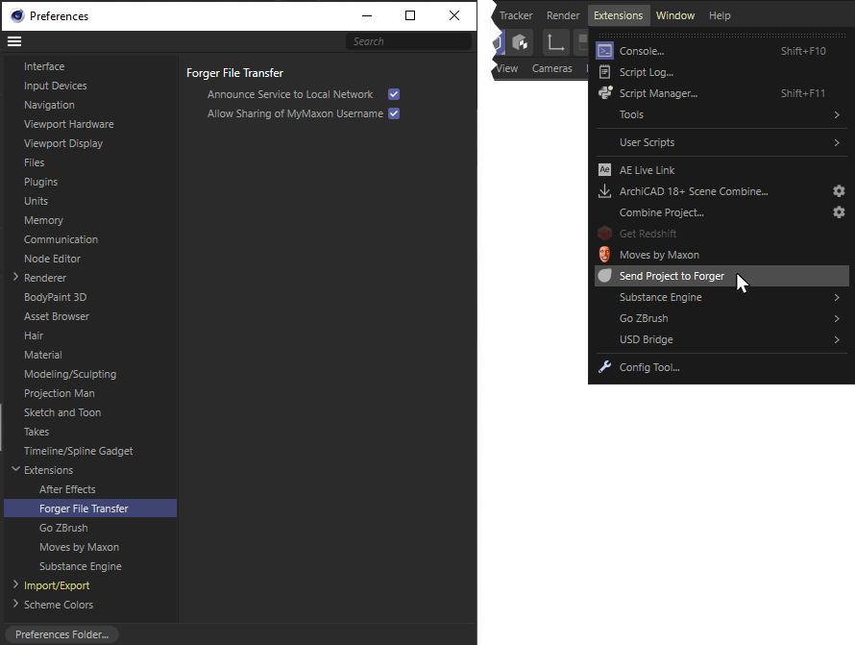Select Moves by Maxon in preferences tree
This screenshot has height=645, width=855.
[x=79, y=547]
